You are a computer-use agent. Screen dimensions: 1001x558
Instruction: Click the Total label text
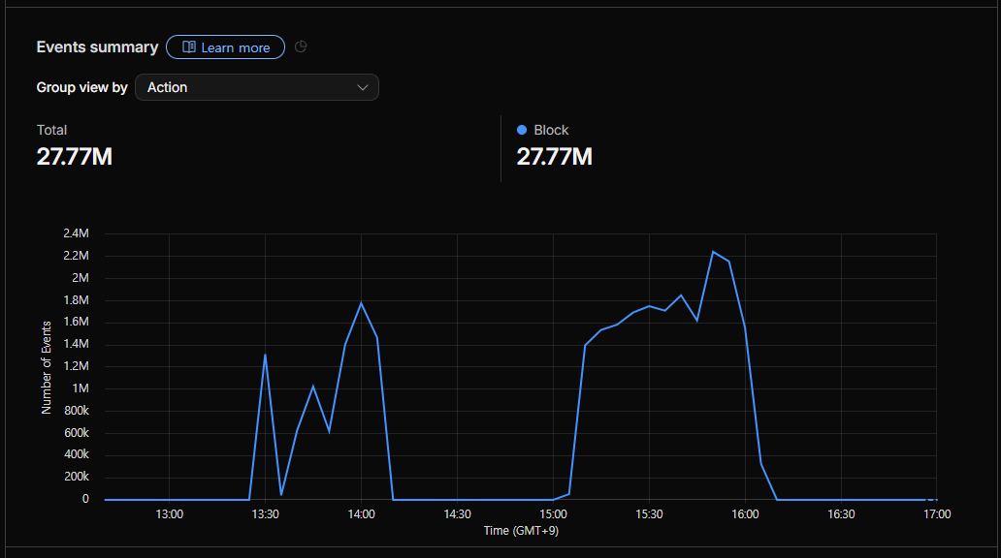[51, 130]
